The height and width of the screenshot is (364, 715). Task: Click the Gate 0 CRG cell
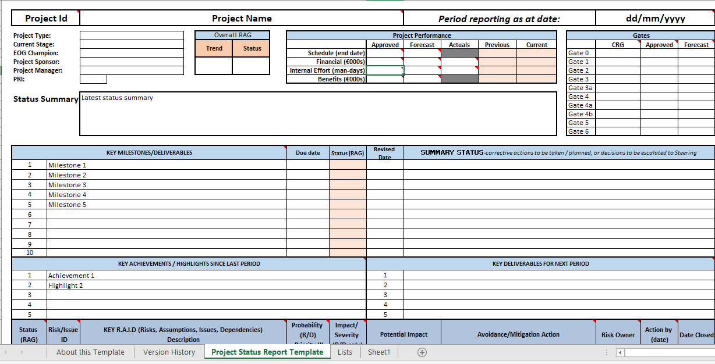(x=617, y=52)
